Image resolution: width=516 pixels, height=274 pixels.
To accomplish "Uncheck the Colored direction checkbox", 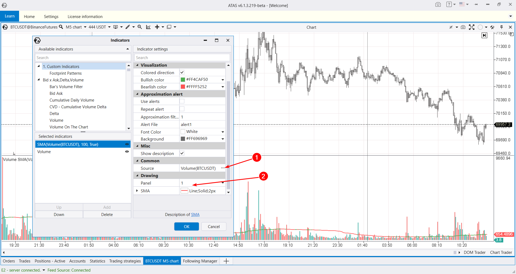I will (x=182, y=72).
